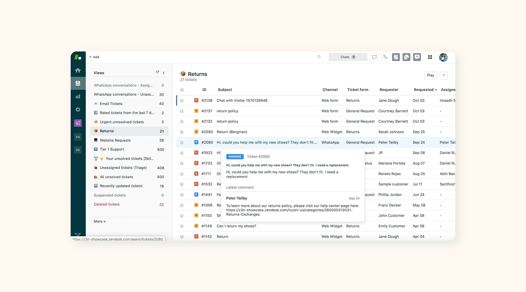The image size is (526, 292).
Task: Select the Website Requests view
Action: pyautogui.click(x=129, y=140)
